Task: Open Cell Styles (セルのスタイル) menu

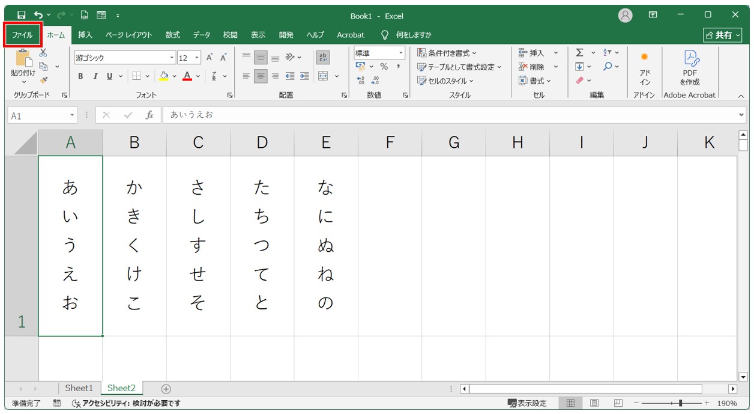Action: tap(445, 81)
